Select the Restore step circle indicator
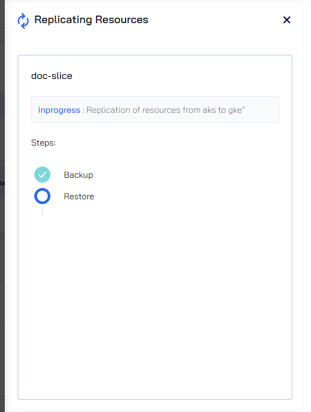 point(42,196)
